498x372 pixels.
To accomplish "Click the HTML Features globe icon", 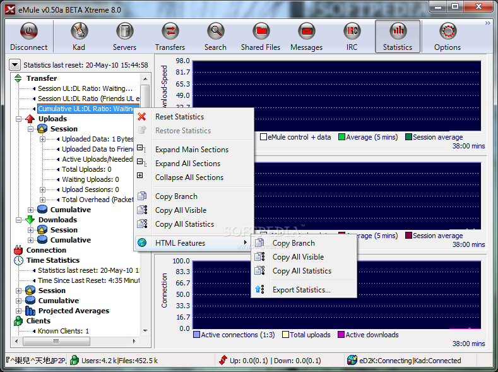I will [142, 243].
